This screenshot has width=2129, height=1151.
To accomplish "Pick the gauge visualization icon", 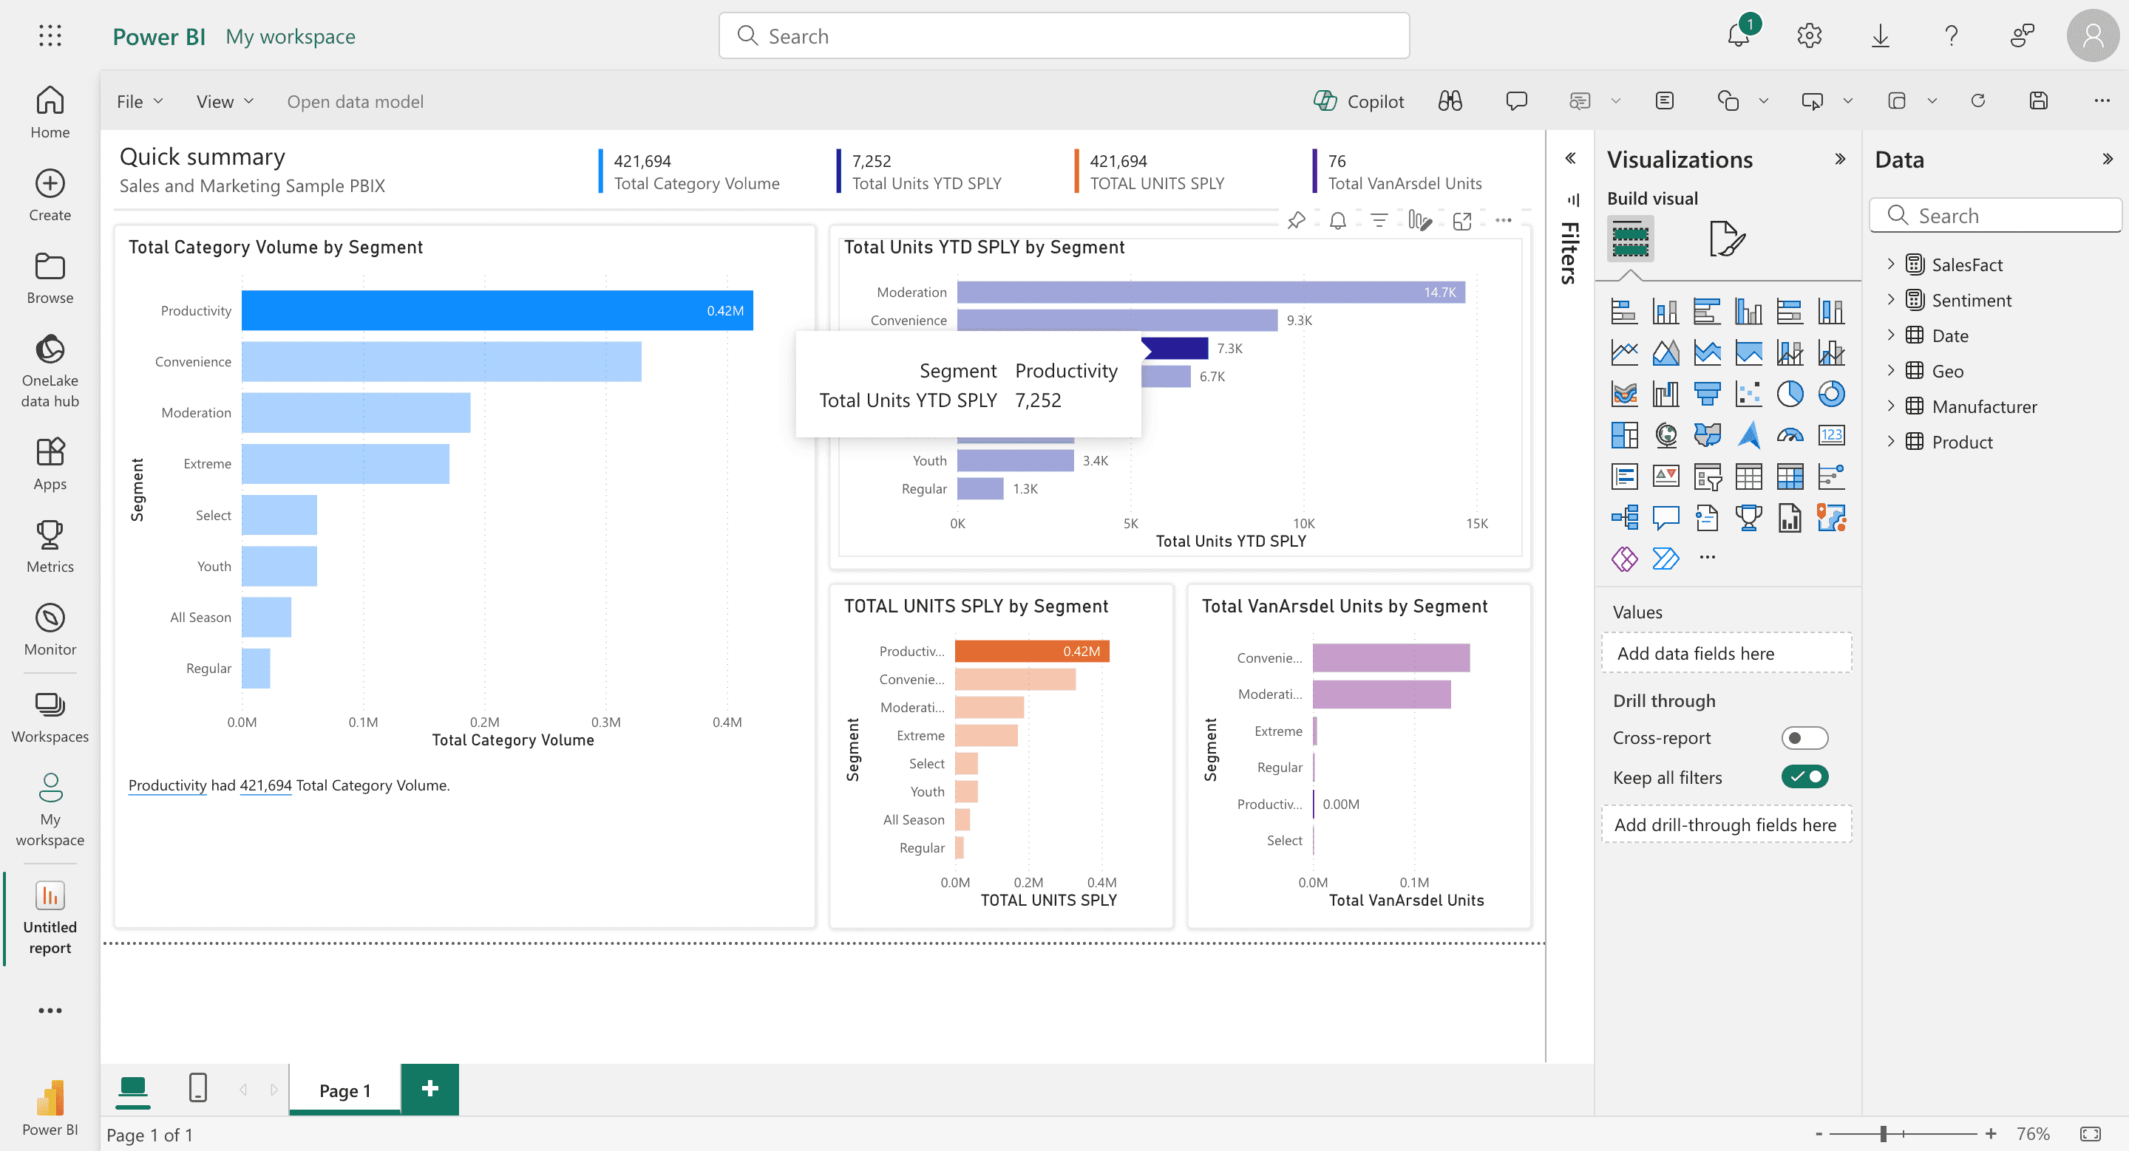I will 1789,435.
